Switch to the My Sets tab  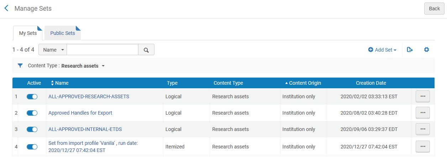pyautogui.click(x=28, y=33)
